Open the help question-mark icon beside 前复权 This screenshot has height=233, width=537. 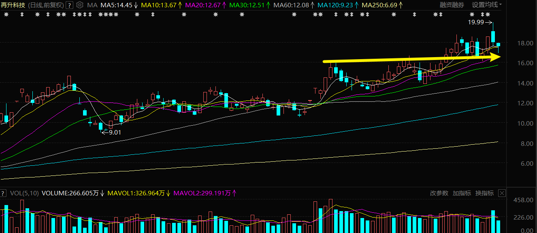(x=69, y=5)
